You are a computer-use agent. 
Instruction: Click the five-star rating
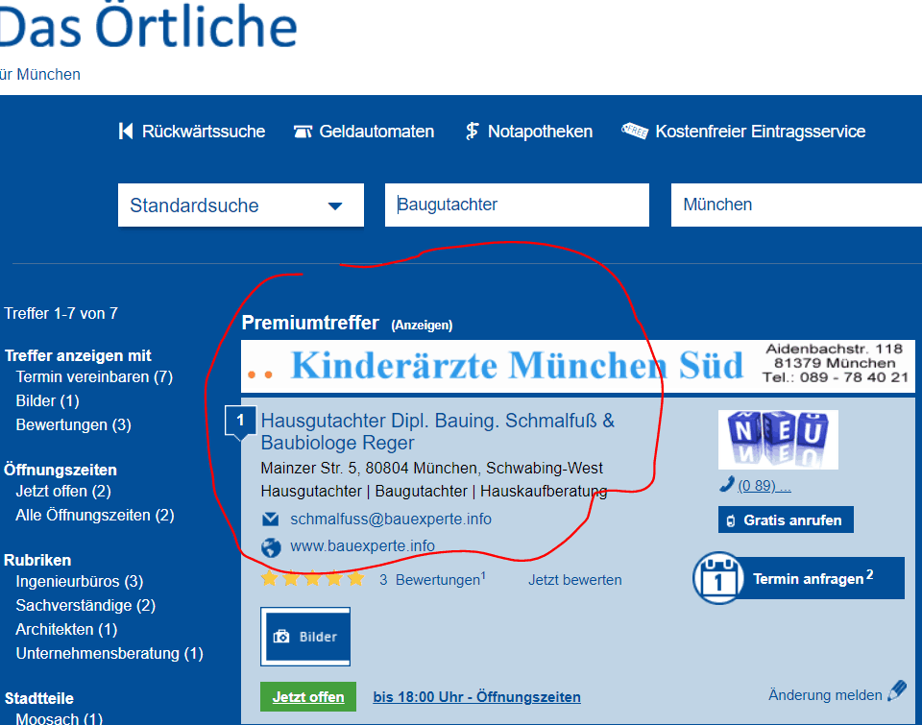[x=313, y=579]
